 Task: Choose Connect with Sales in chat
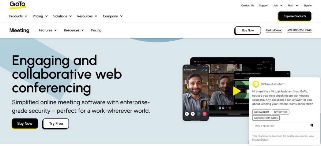coord(266,118)
